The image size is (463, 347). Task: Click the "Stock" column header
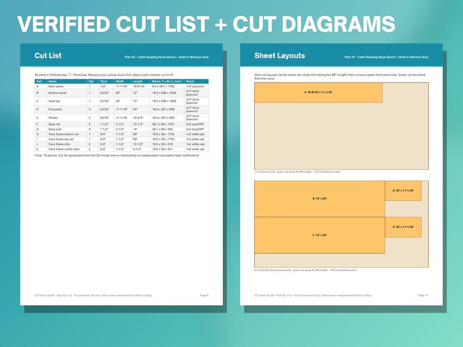click(190, 82)
